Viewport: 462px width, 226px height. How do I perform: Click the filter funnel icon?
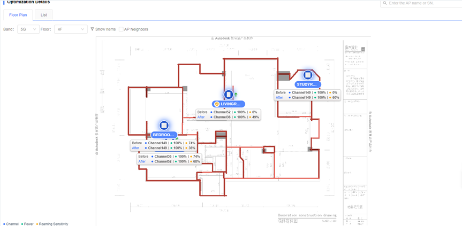click(92, 29)
